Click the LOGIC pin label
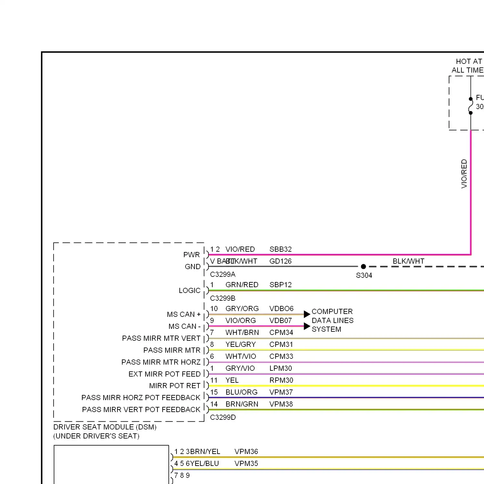Image resolution: width=484 pixels, height=484 pixels. (190, 290)
